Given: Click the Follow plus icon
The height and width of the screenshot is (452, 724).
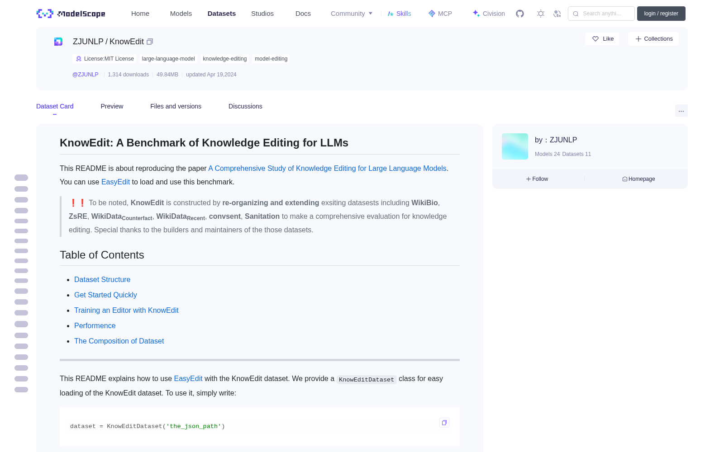Looking at the screenshot, I should point(529,179).
